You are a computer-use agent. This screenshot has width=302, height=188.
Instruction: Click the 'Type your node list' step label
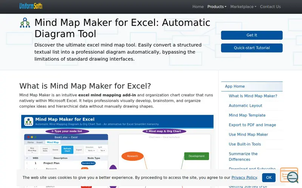click(67, 131)
